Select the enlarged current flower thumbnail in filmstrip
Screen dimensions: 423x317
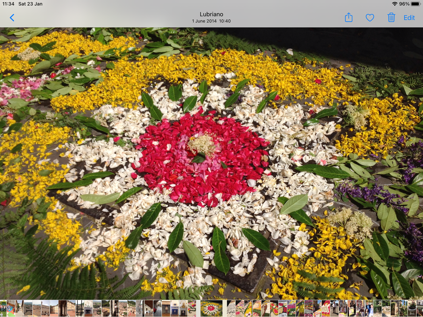(211, 309)
